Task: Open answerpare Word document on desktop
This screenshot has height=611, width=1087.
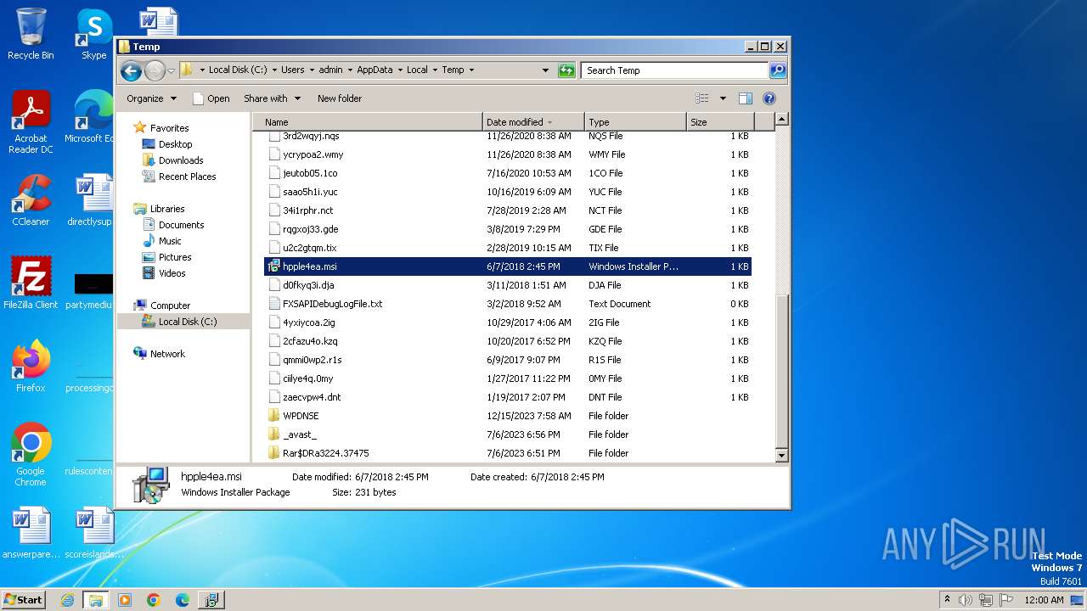Action: tap(31, 533)
